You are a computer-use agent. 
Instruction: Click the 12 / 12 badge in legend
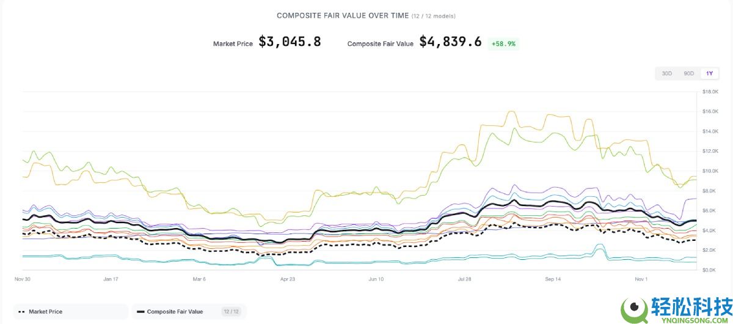coord(230,312)
